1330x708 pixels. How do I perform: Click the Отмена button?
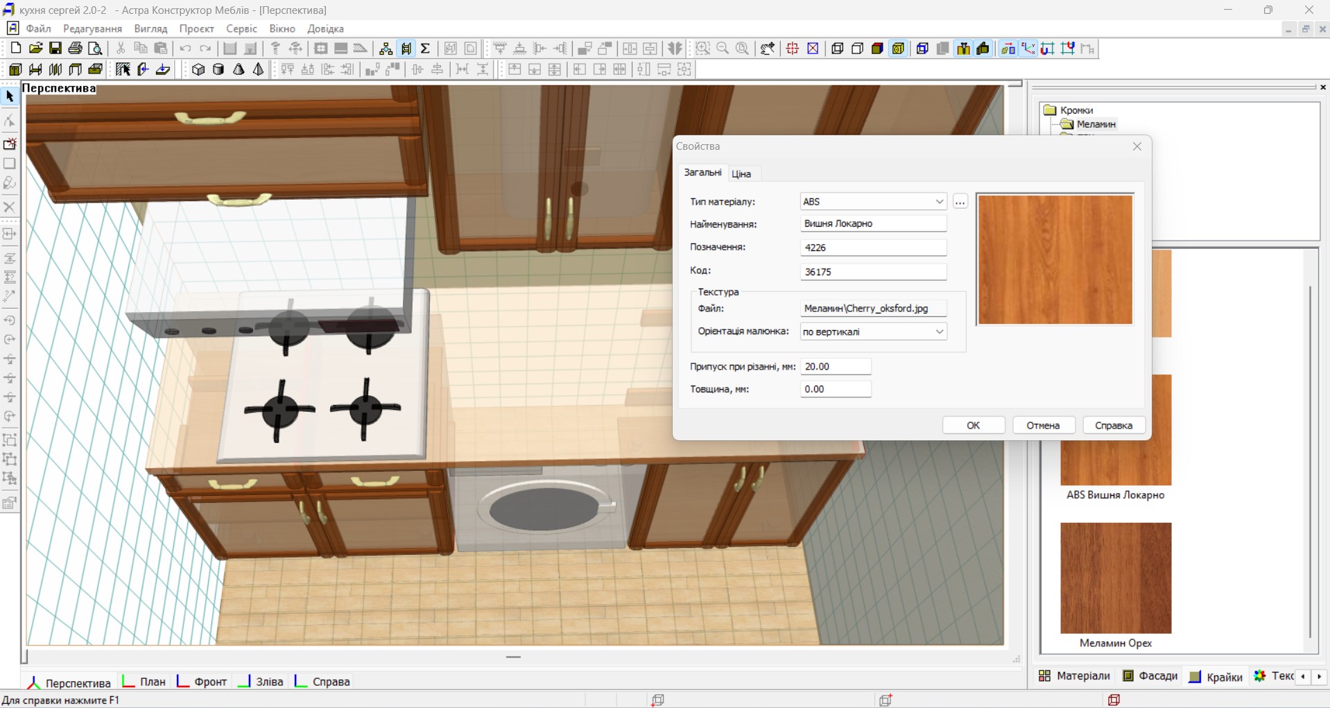pyautogui.click(x=1043, y=425)
